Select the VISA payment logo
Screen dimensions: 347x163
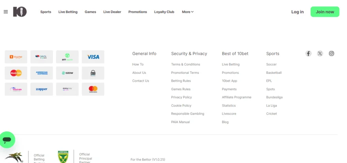pos(93,57)
